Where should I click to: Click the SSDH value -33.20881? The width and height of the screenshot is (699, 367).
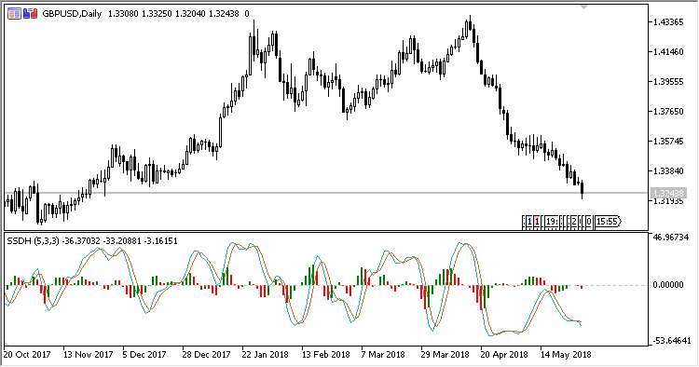(x=122, y=241)
